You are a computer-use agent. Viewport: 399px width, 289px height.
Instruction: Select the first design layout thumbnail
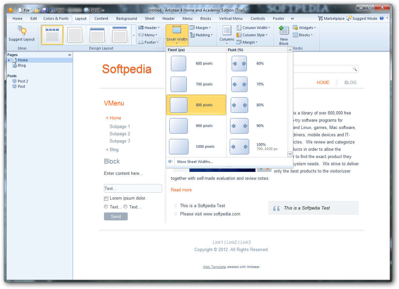(x=52, y=35)
